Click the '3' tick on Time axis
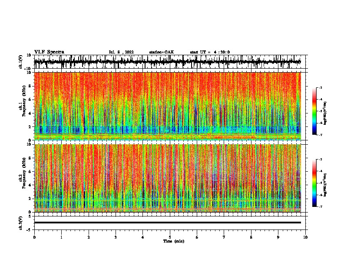 pos(116,237)
